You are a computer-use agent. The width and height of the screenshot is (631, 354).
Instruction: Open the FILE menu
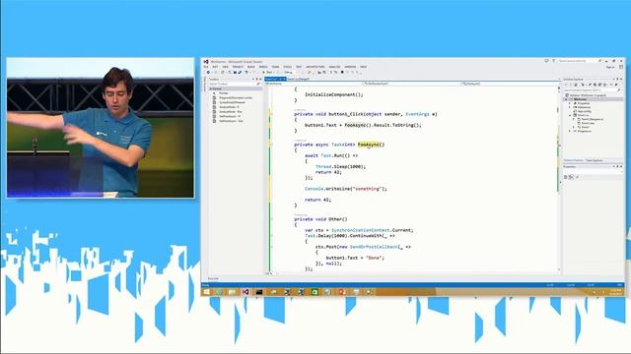coord(206,67)
